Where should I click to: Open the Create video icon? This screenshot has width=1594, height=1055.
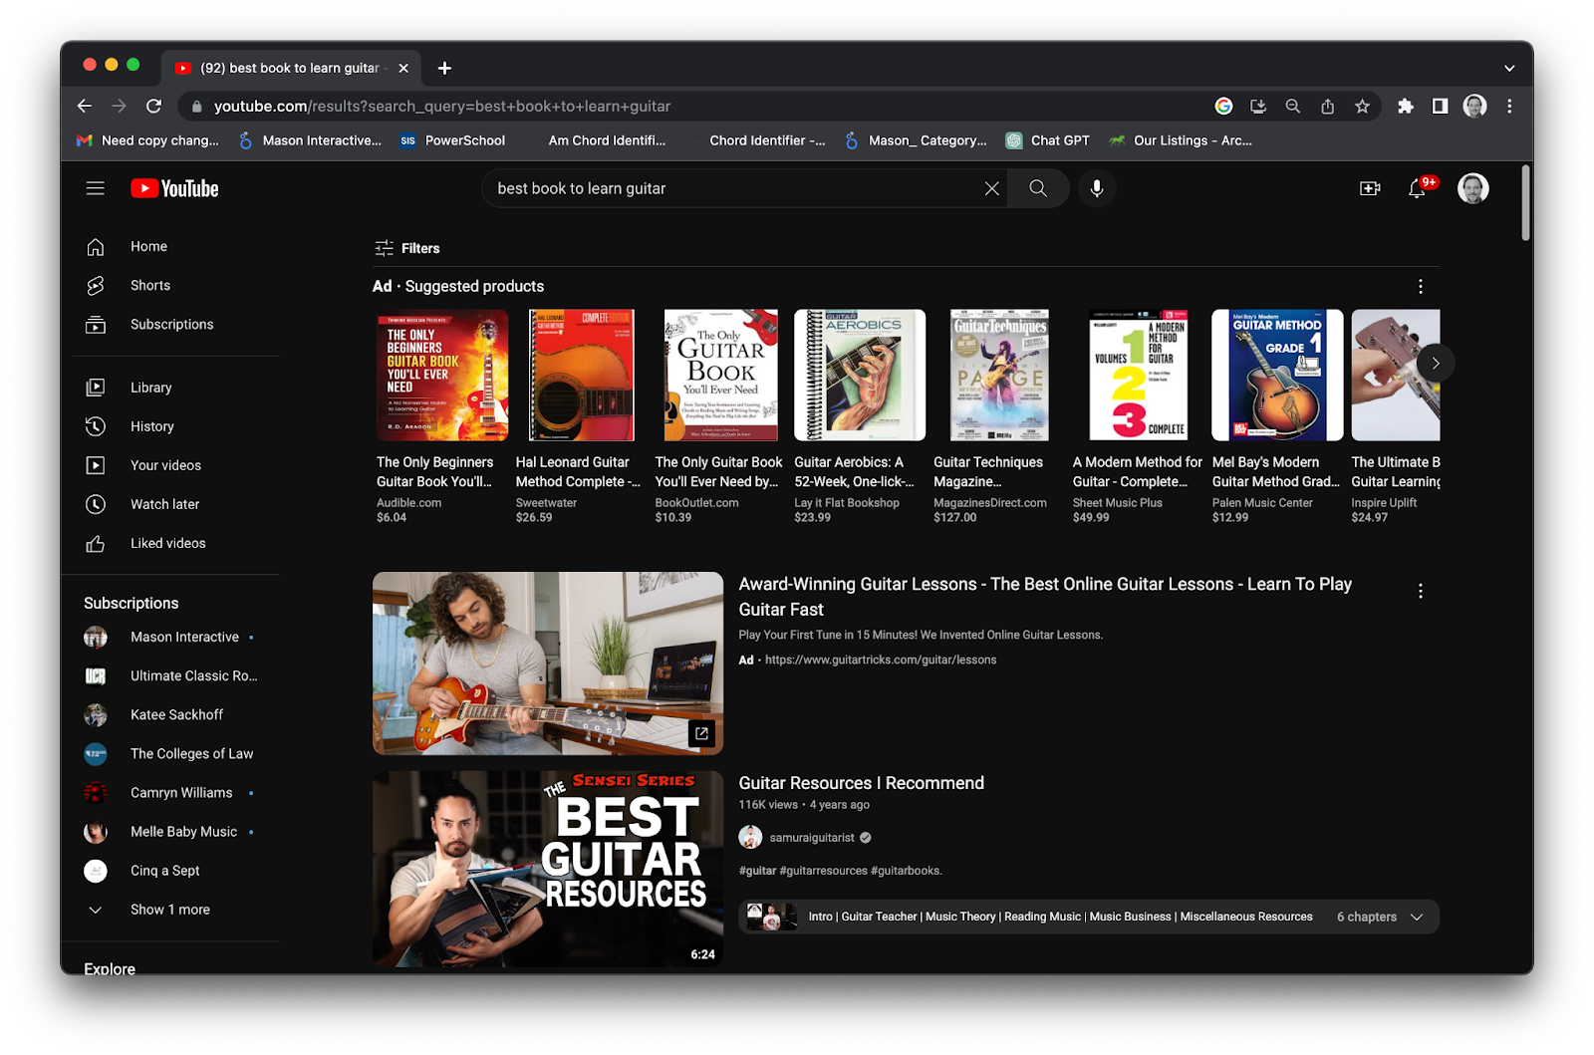tap(1371, 188)
